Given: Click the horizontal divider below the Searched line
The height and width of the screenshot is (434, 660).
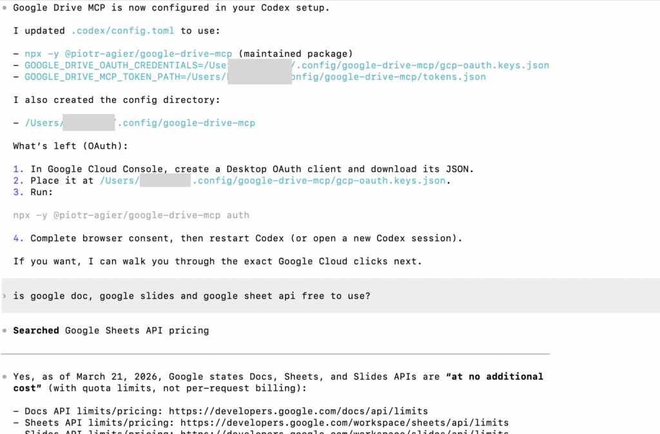Looking at the screenshot, I should [276, 354].
